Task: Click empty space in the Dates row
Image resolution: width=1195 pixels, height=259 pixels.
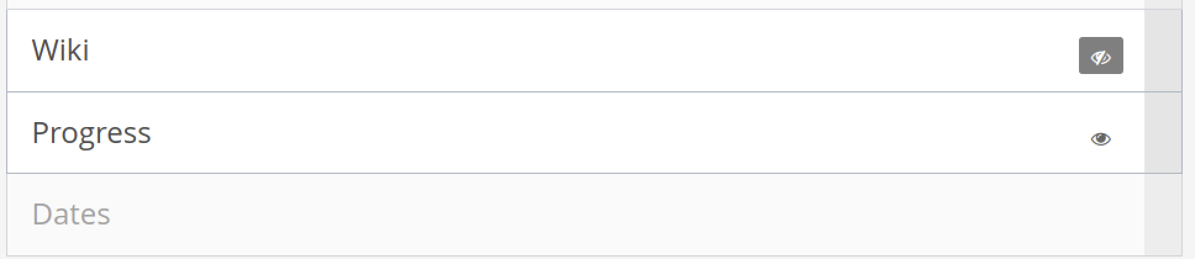Action: (x=617, y=215)
